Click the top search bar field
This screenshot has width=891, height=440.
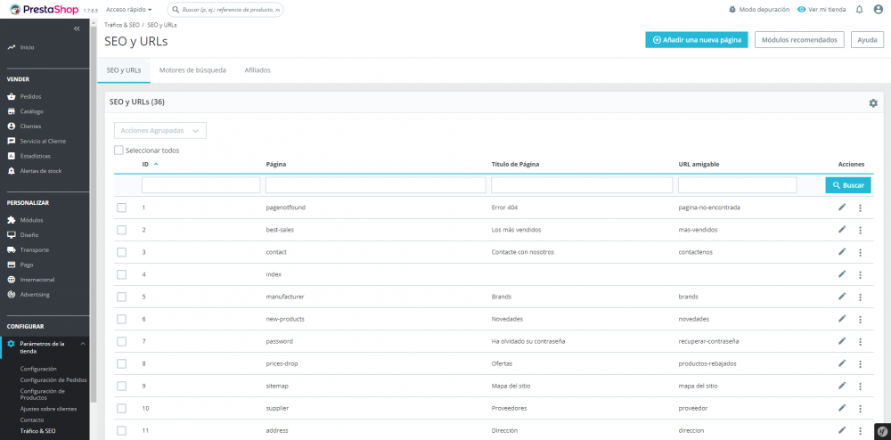225,10
